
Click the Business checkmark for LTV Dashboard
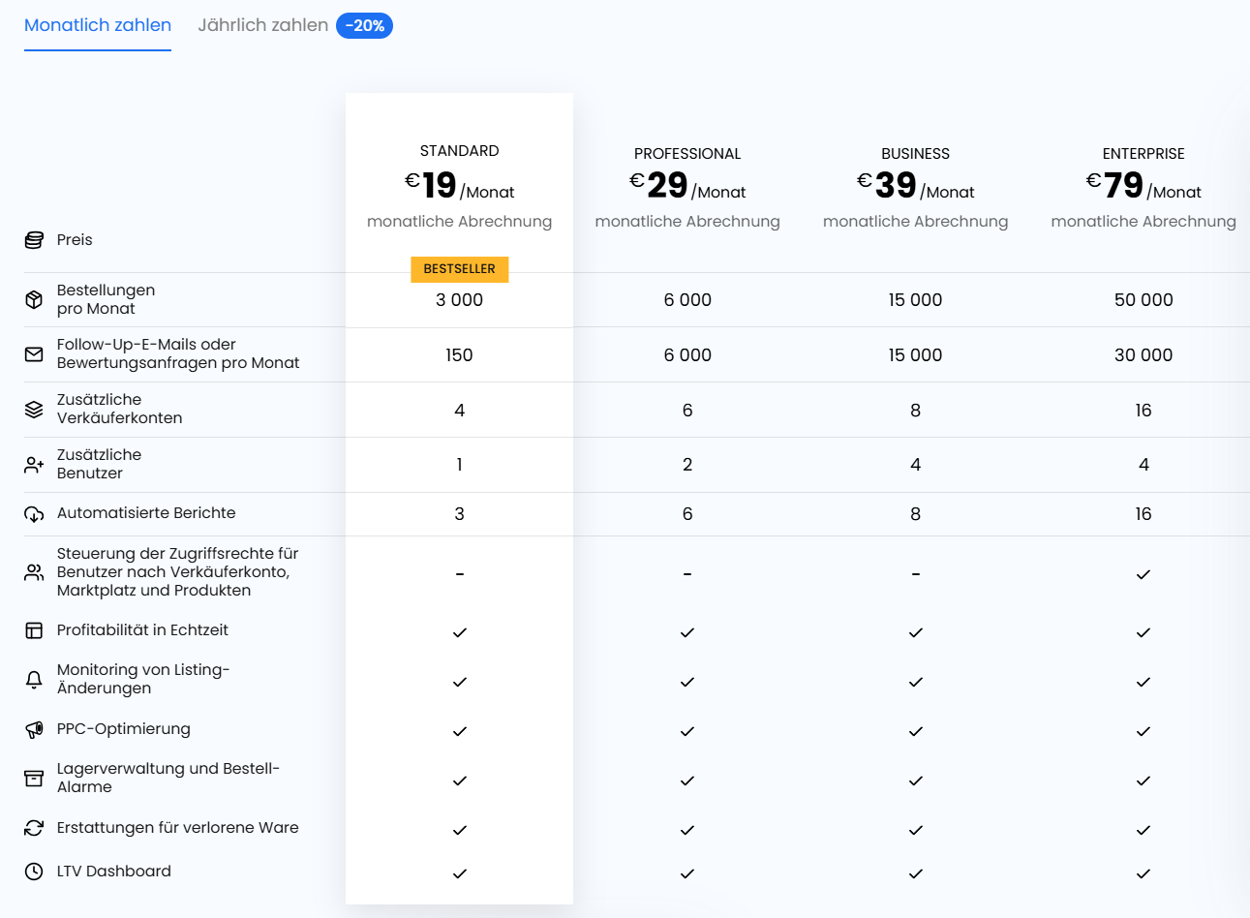pos(915,873)
